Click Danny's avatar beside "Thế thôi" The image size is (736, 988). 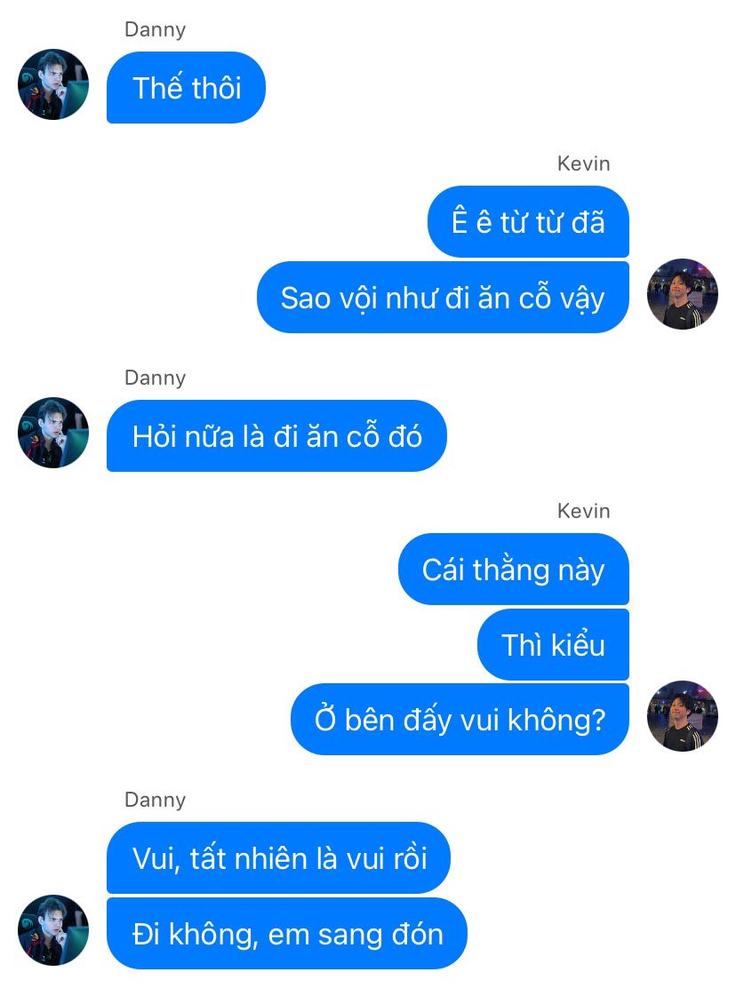tap(53, 84)
